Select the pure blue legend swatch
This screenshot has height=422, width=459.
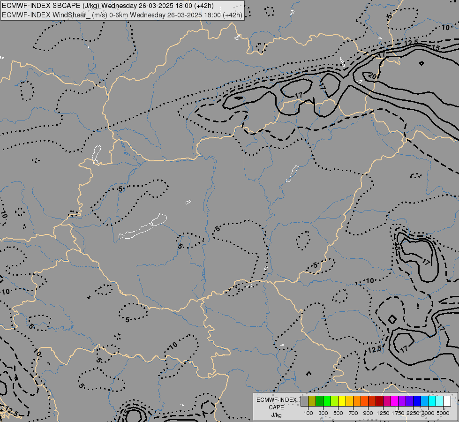click(417, 401)
